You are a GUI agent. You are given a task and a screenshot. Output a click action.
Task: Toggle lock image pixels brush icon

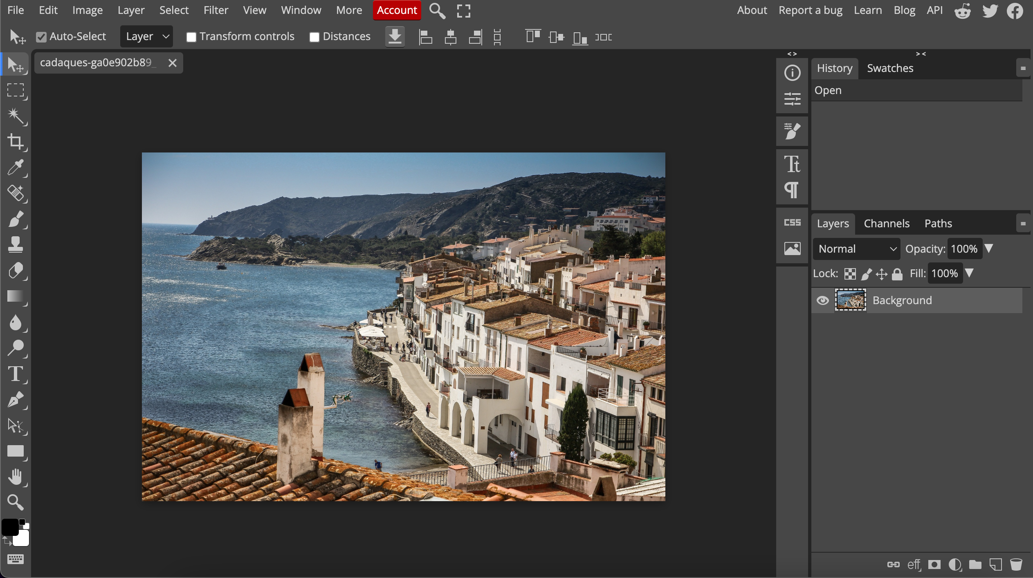pyautogui.click(x=866, y=274)
